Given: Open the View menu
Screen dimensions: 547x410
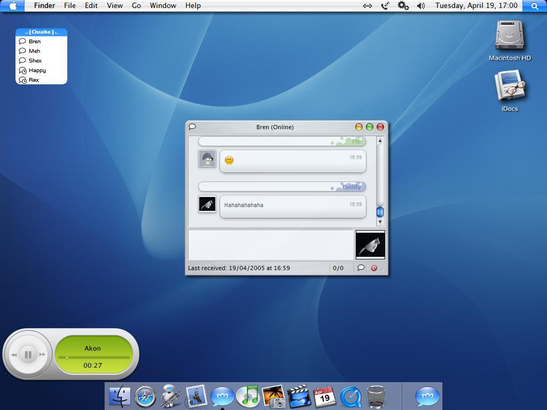Looking at the screenshot, I should [x=115, y=5].
